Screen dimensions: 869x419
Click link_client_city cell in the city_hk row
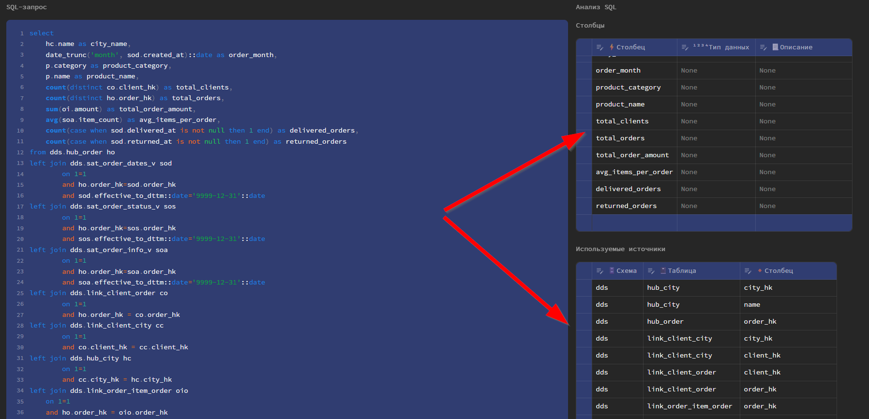click(x=691, y=339)
